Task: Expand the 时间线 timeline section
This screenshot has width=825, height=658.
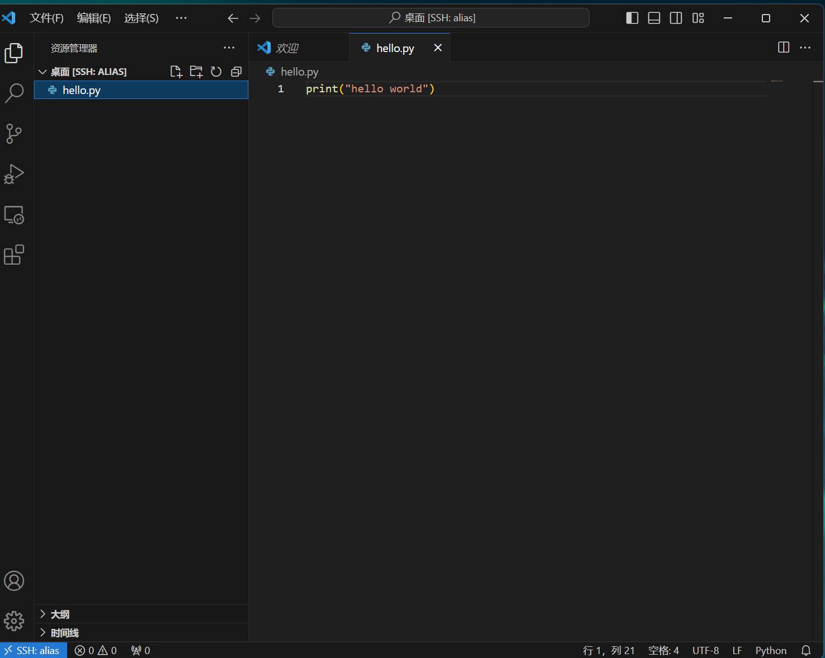Action: click(141, 632)
